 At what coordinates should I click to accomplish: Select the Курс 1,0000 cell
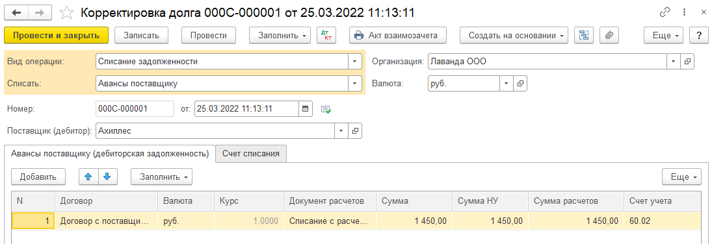249,221
